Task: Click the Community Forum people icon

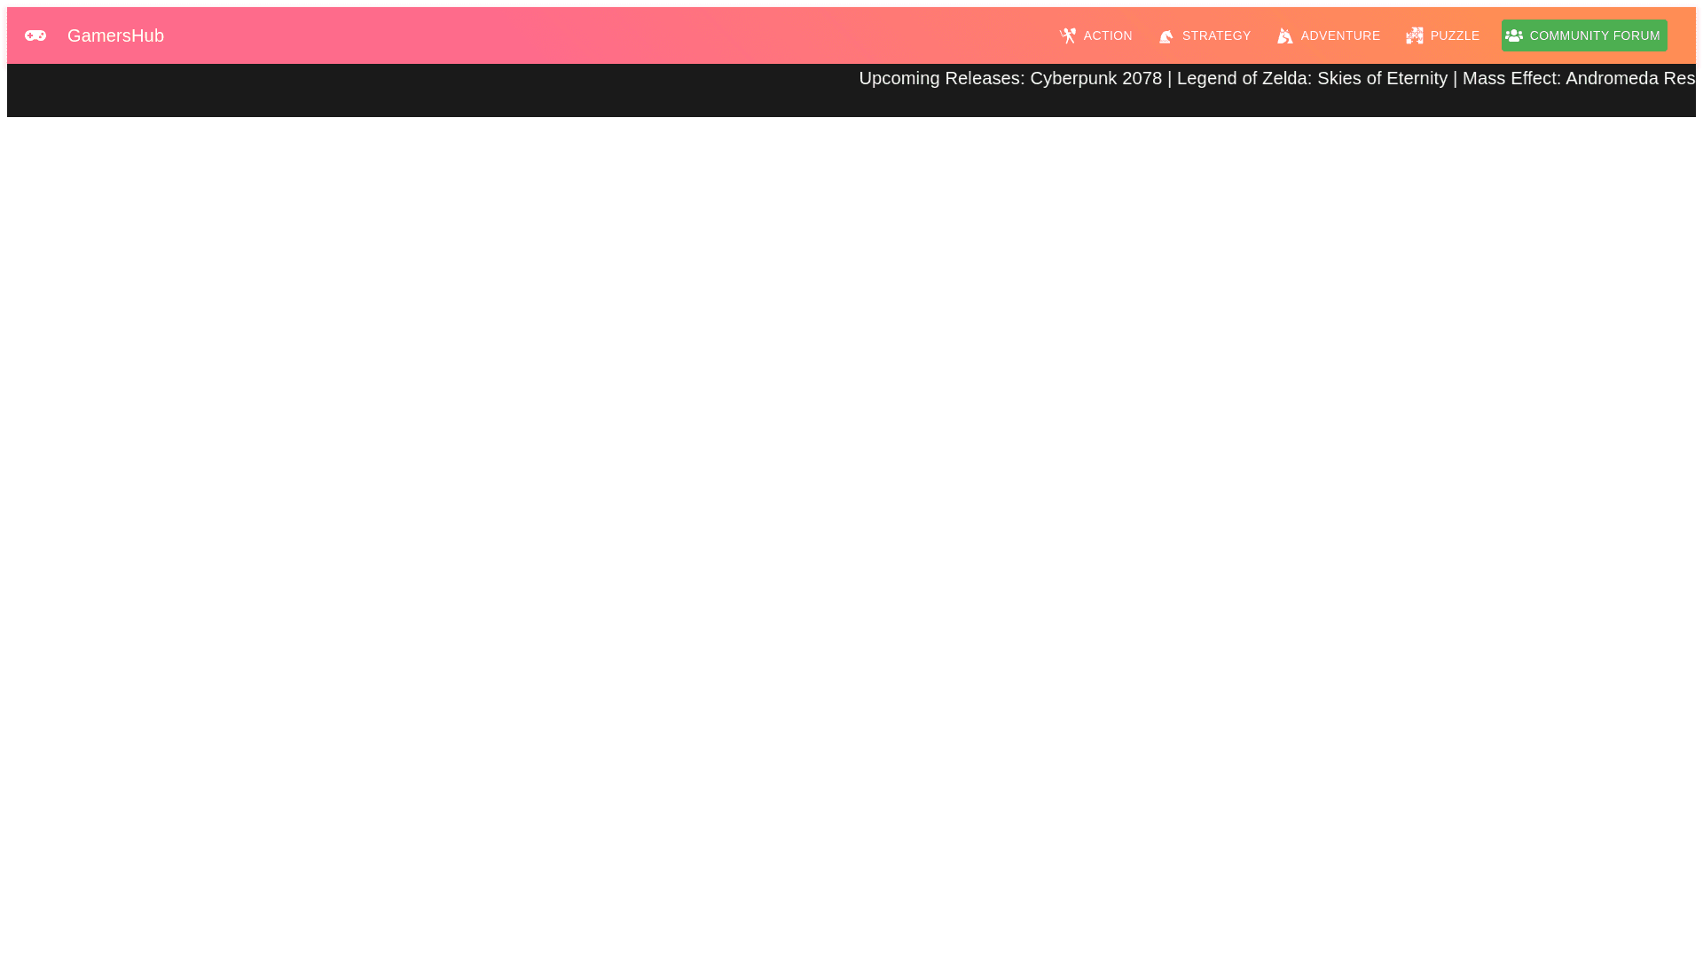Action: 1513,35
